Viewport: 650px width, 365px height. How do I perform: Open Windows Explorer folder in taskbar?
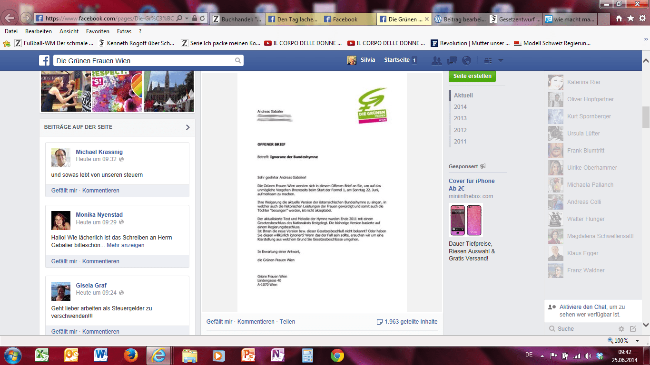click(x=189, y=355)
